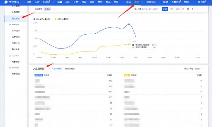The width and height of the screenshot is (212, 127).
Task: Click the 入店搜索词 section heading
Action: tap(39, 69)
